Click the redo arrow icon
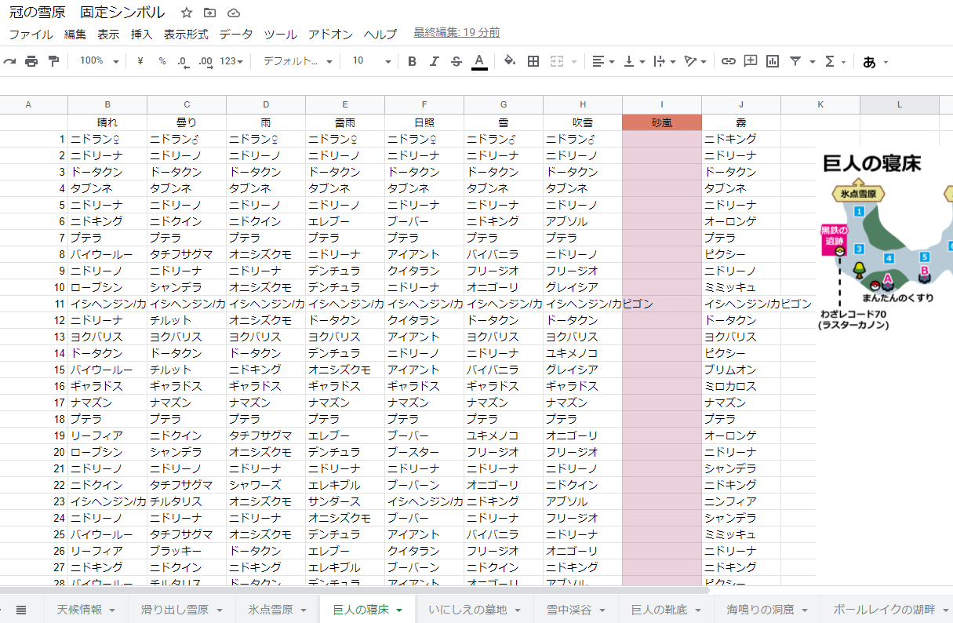The height and width of the screenshot is (623, 953). click(x=9, y=61)
